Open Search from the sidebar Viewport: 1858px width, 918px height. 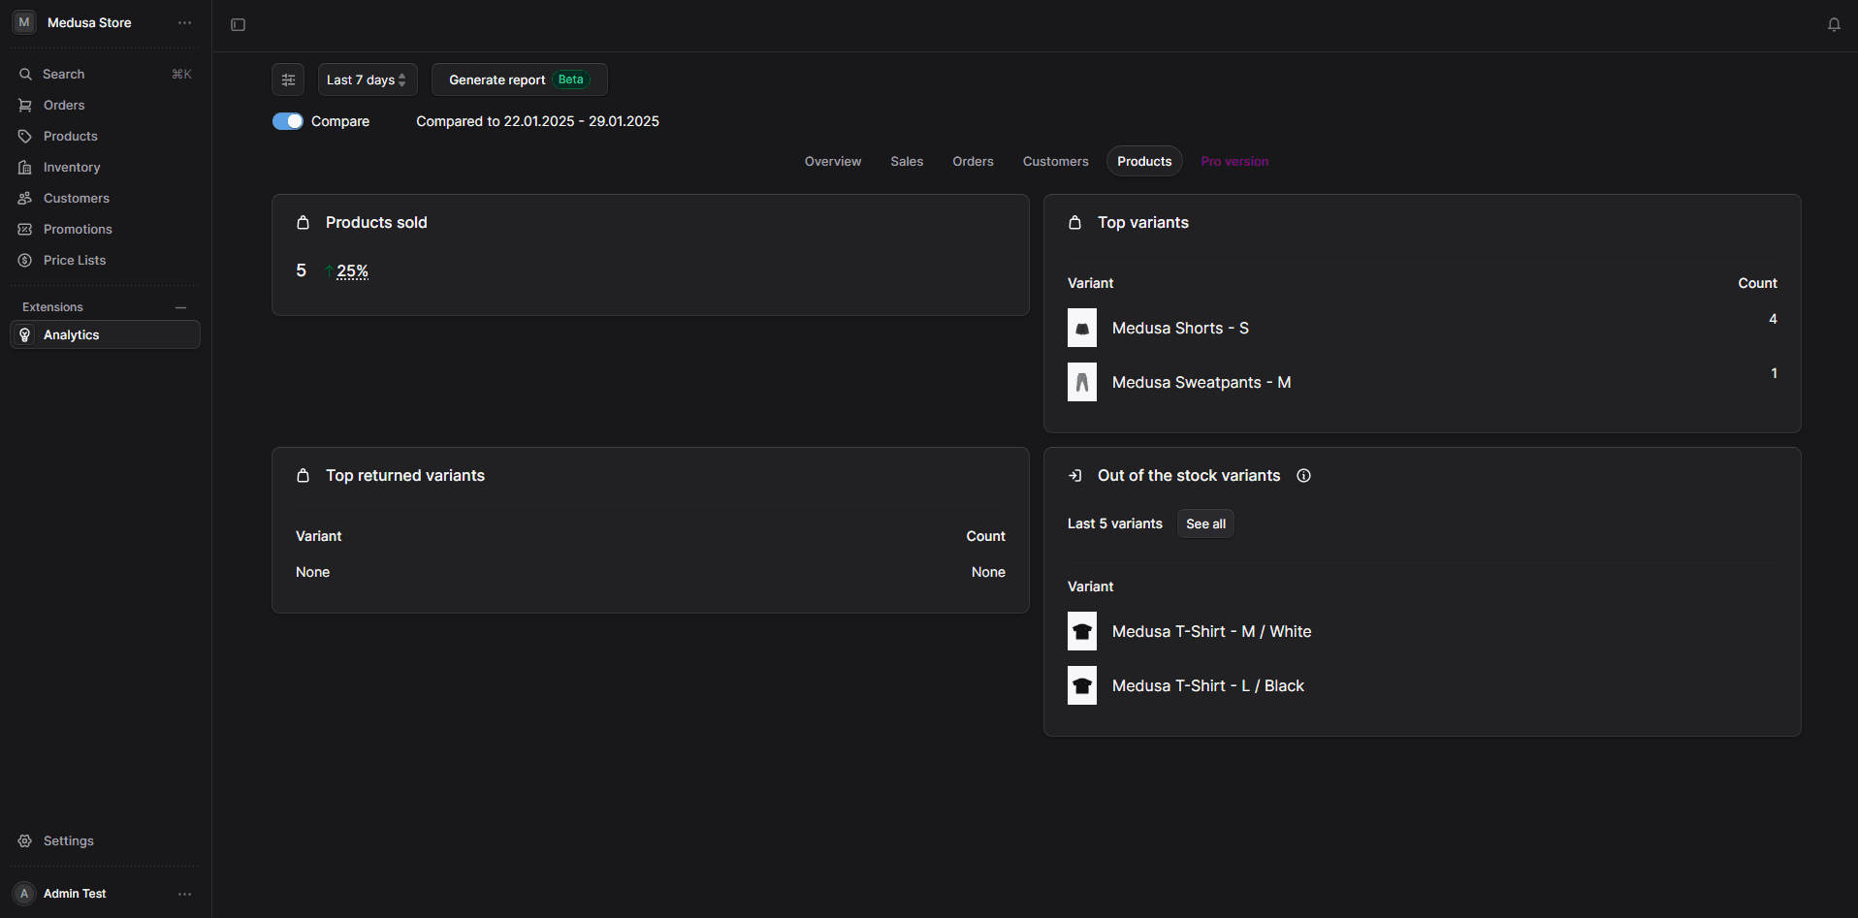63,74
